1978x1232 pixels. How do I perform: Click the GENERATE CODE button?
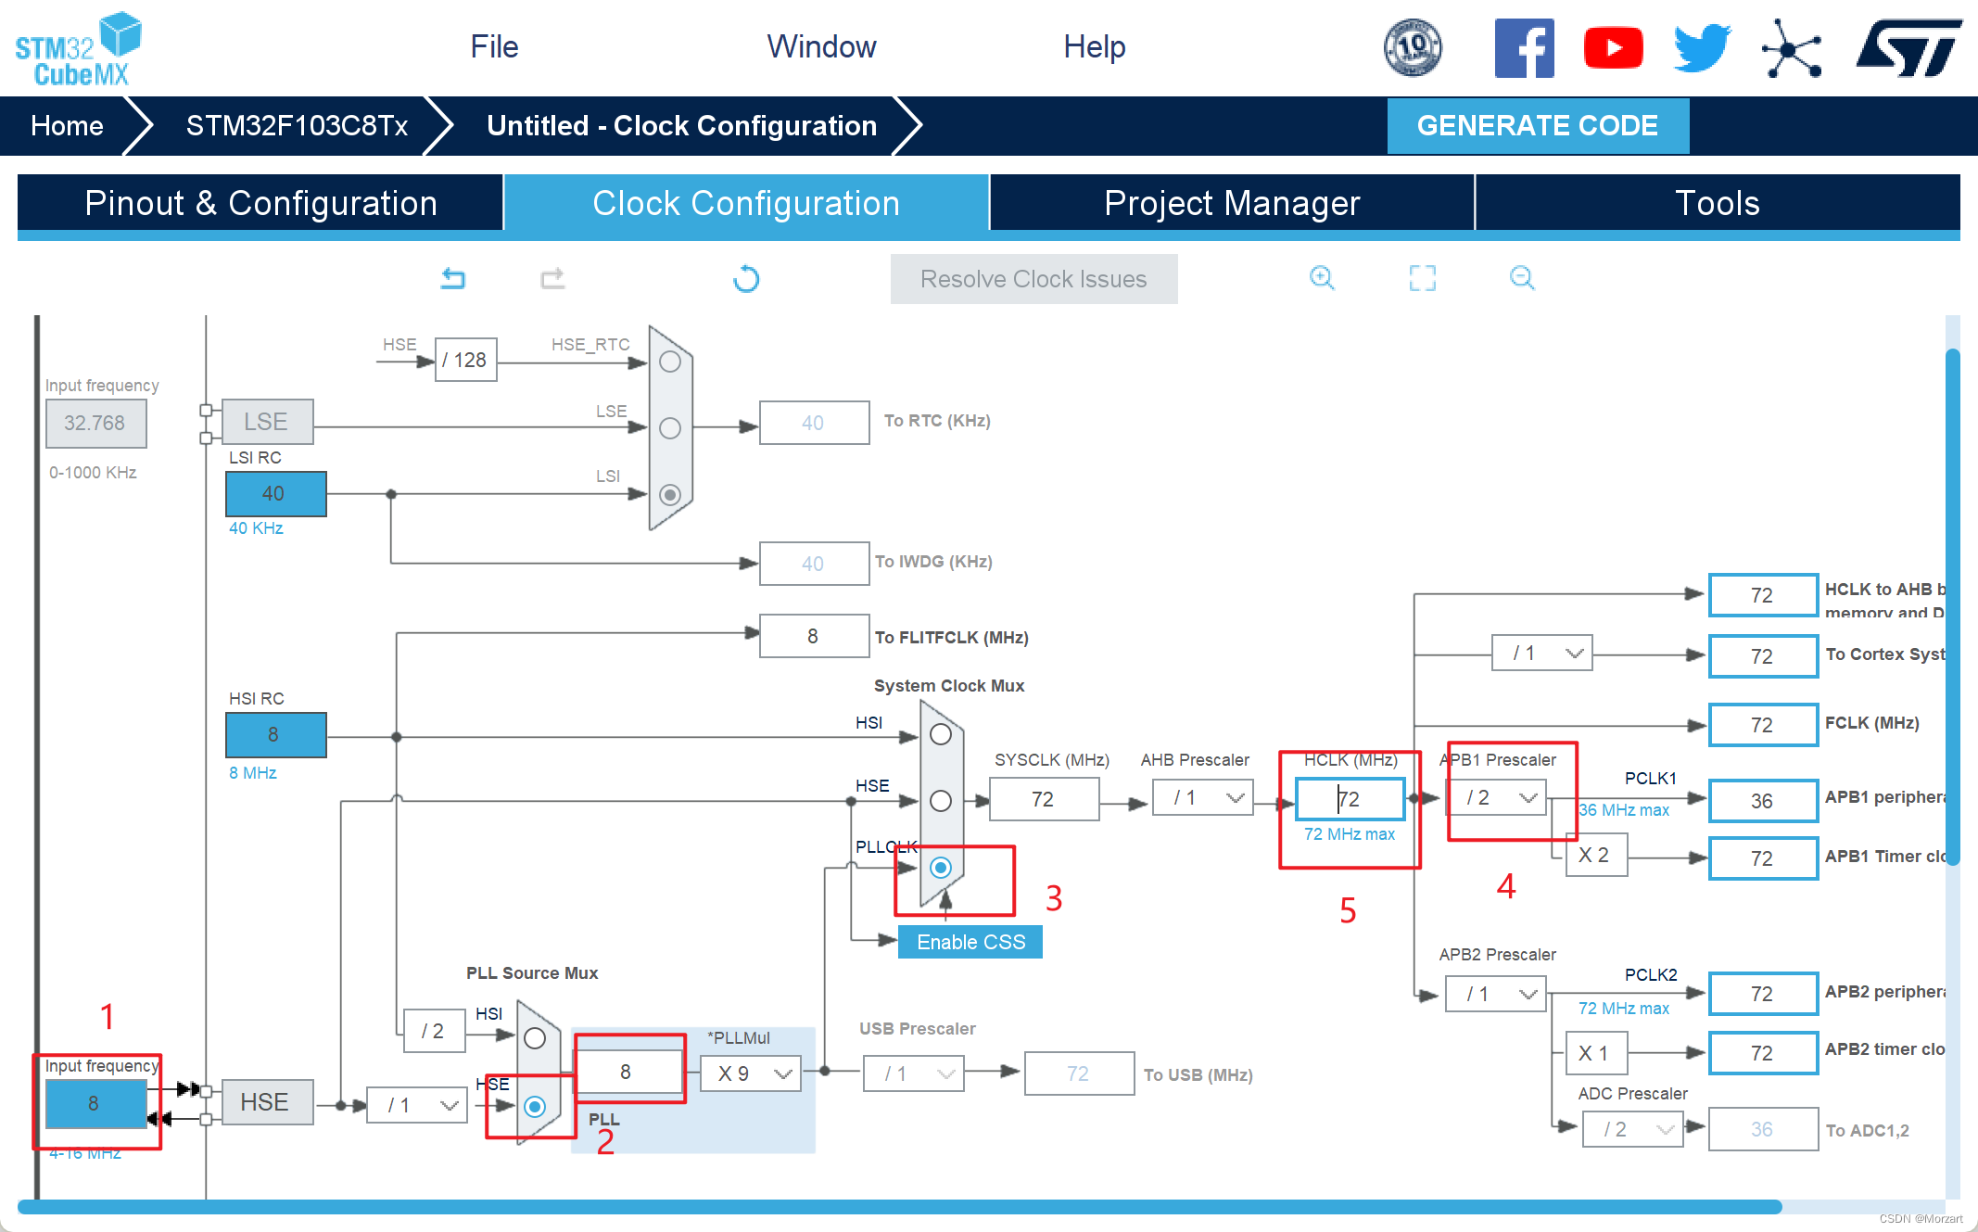[1538, 126]
